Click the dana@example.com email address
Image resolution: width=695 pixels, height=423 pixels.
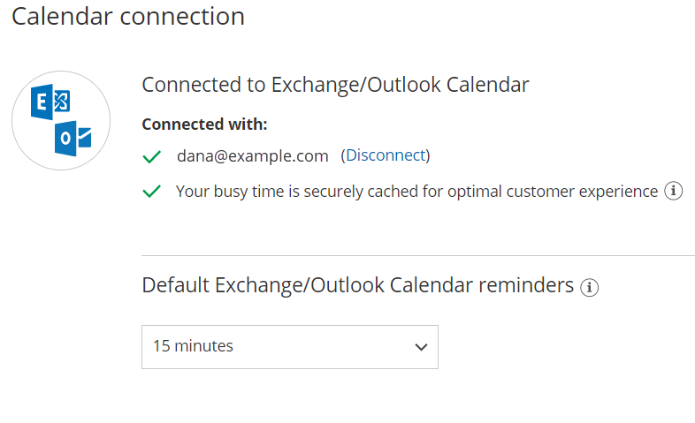click(252, 156)
